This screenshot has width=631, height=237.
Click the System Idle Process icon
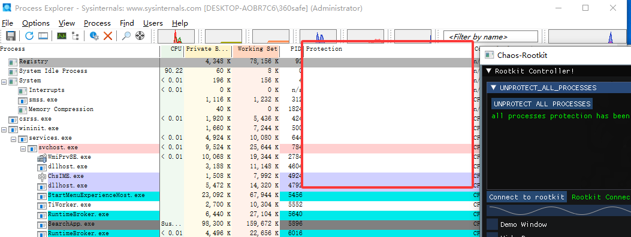click(13, 72)
